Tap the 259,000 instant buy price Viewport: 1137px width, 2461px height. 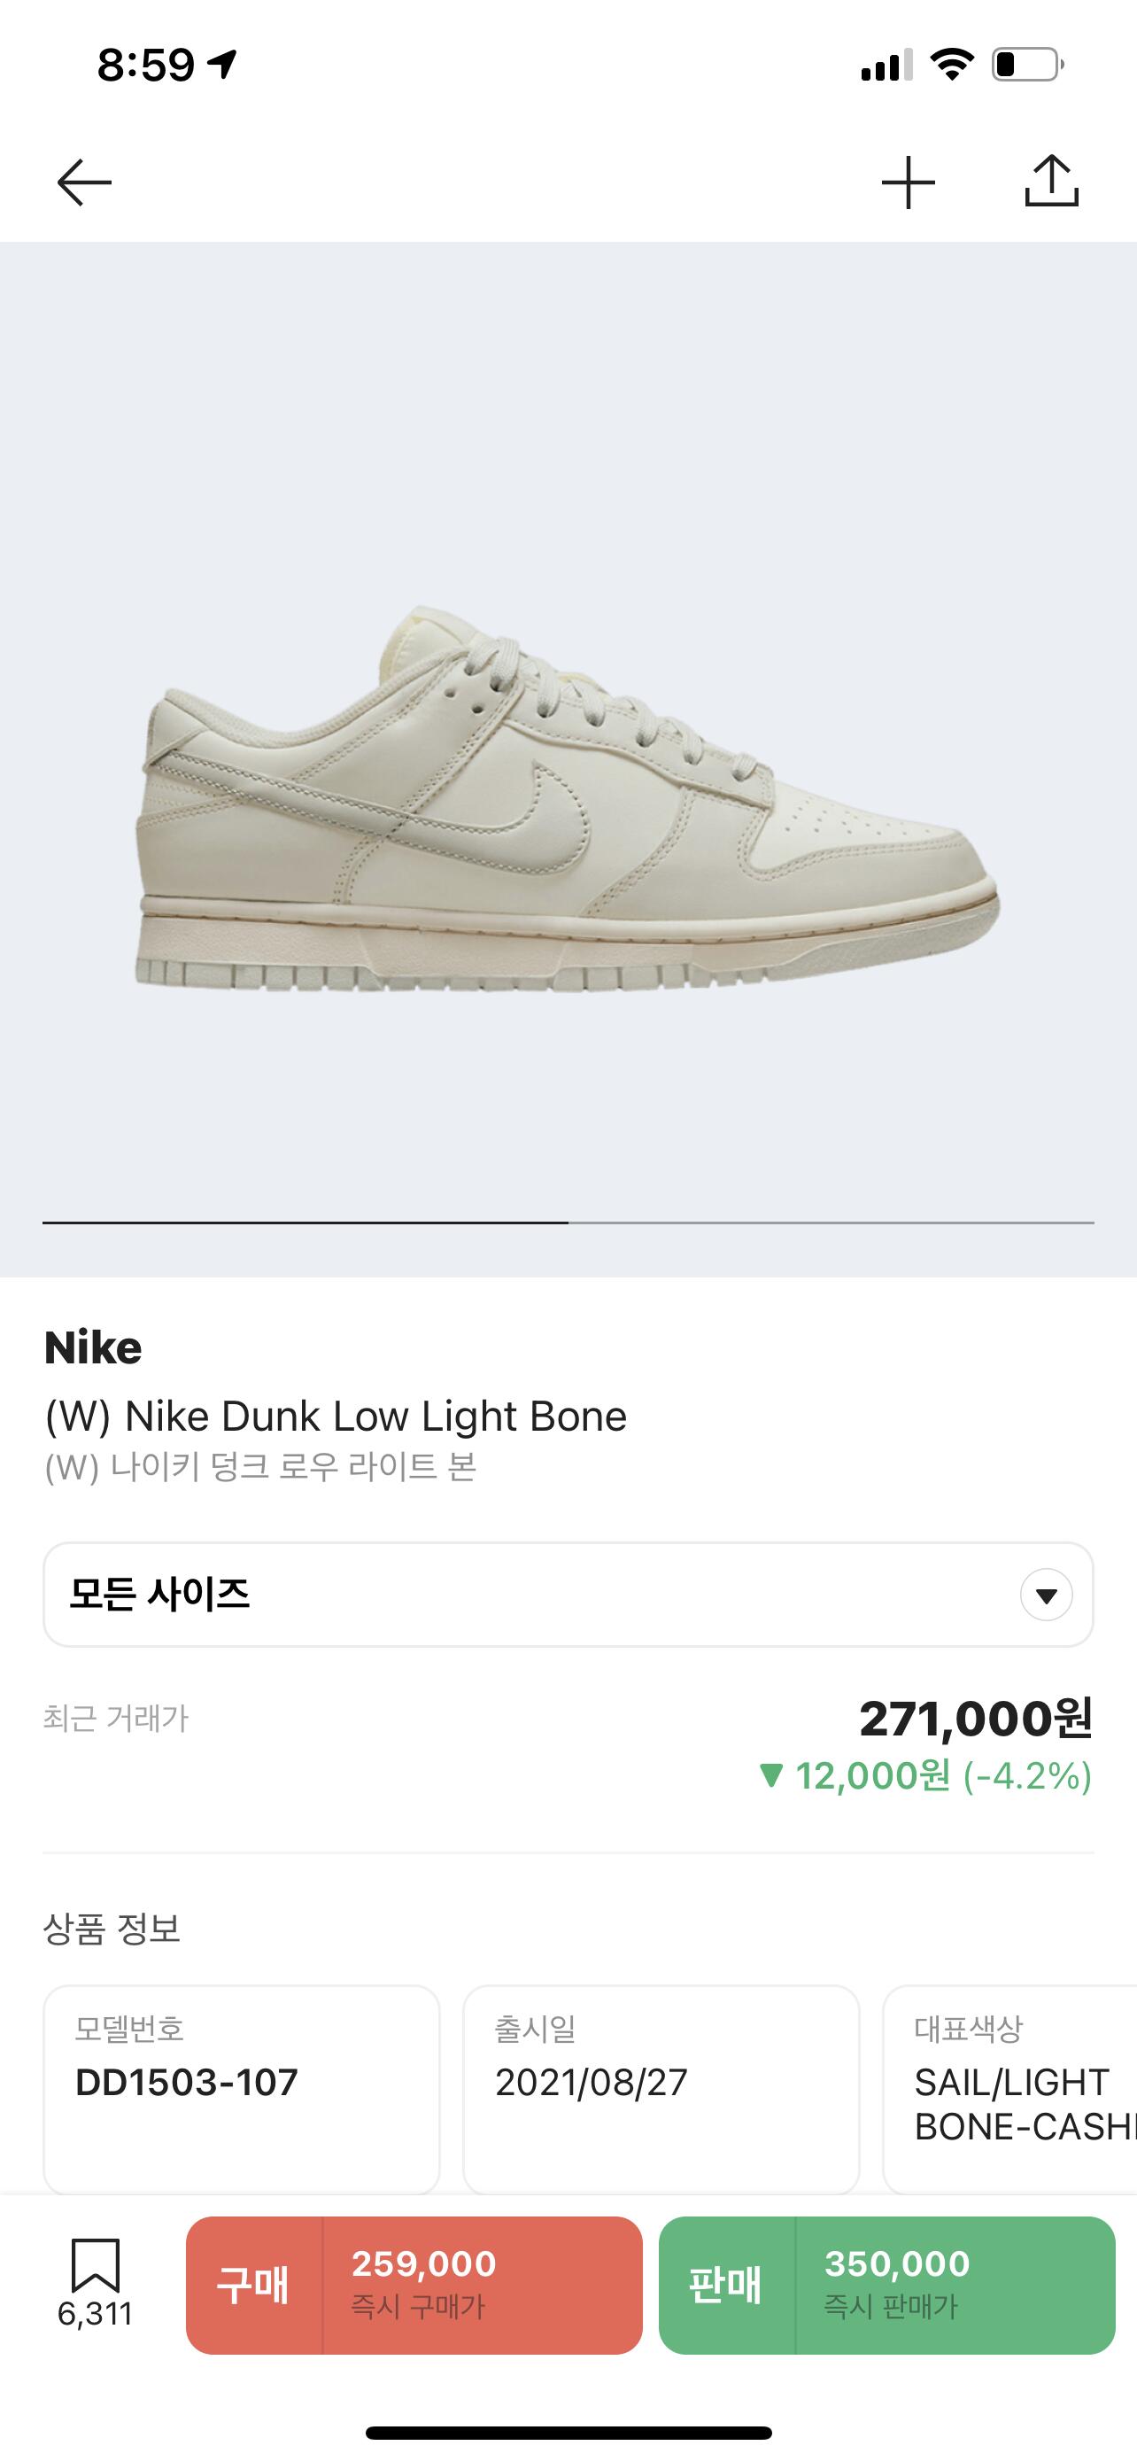[424, 2264]
